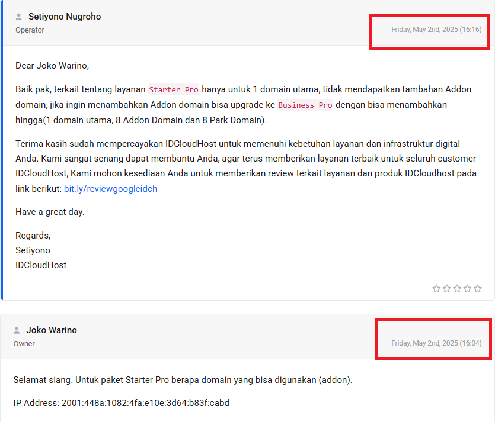
Task: Click the avatar icon beside Setiyono Nugroho
Action: pyautogui.click(x=19, y=17)
